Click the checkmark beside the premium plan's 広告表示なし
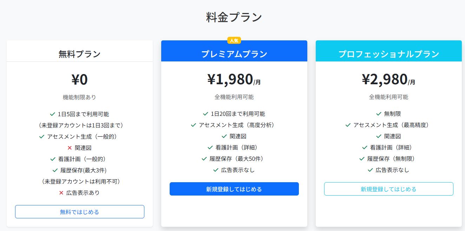This screenshot has height=231, width=465. pyautogui.click(x=216, y=170)
